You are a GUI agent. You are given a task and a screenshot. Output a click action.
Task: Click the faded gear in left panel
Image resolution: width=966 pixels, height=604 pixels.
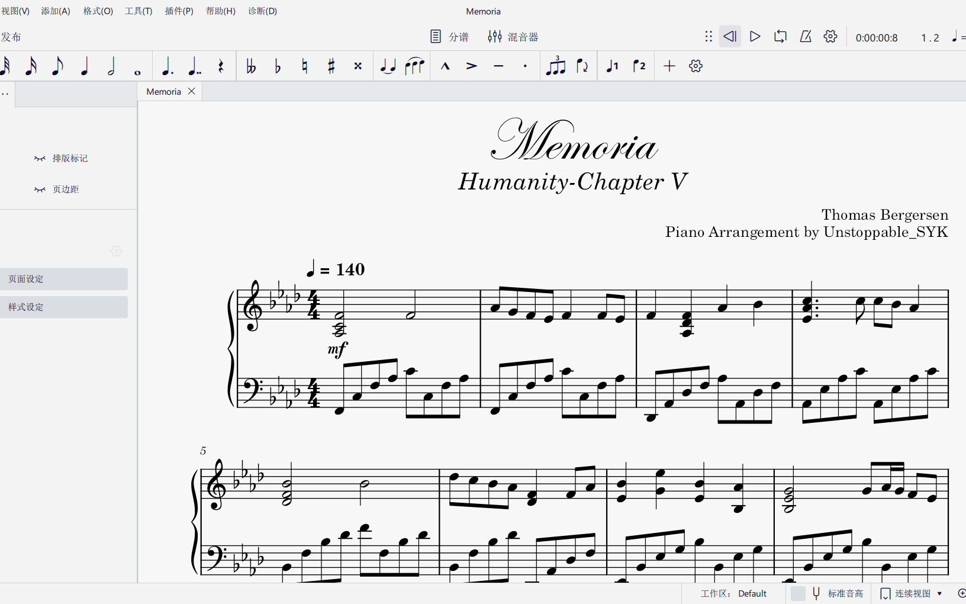[x=117, y=251]
